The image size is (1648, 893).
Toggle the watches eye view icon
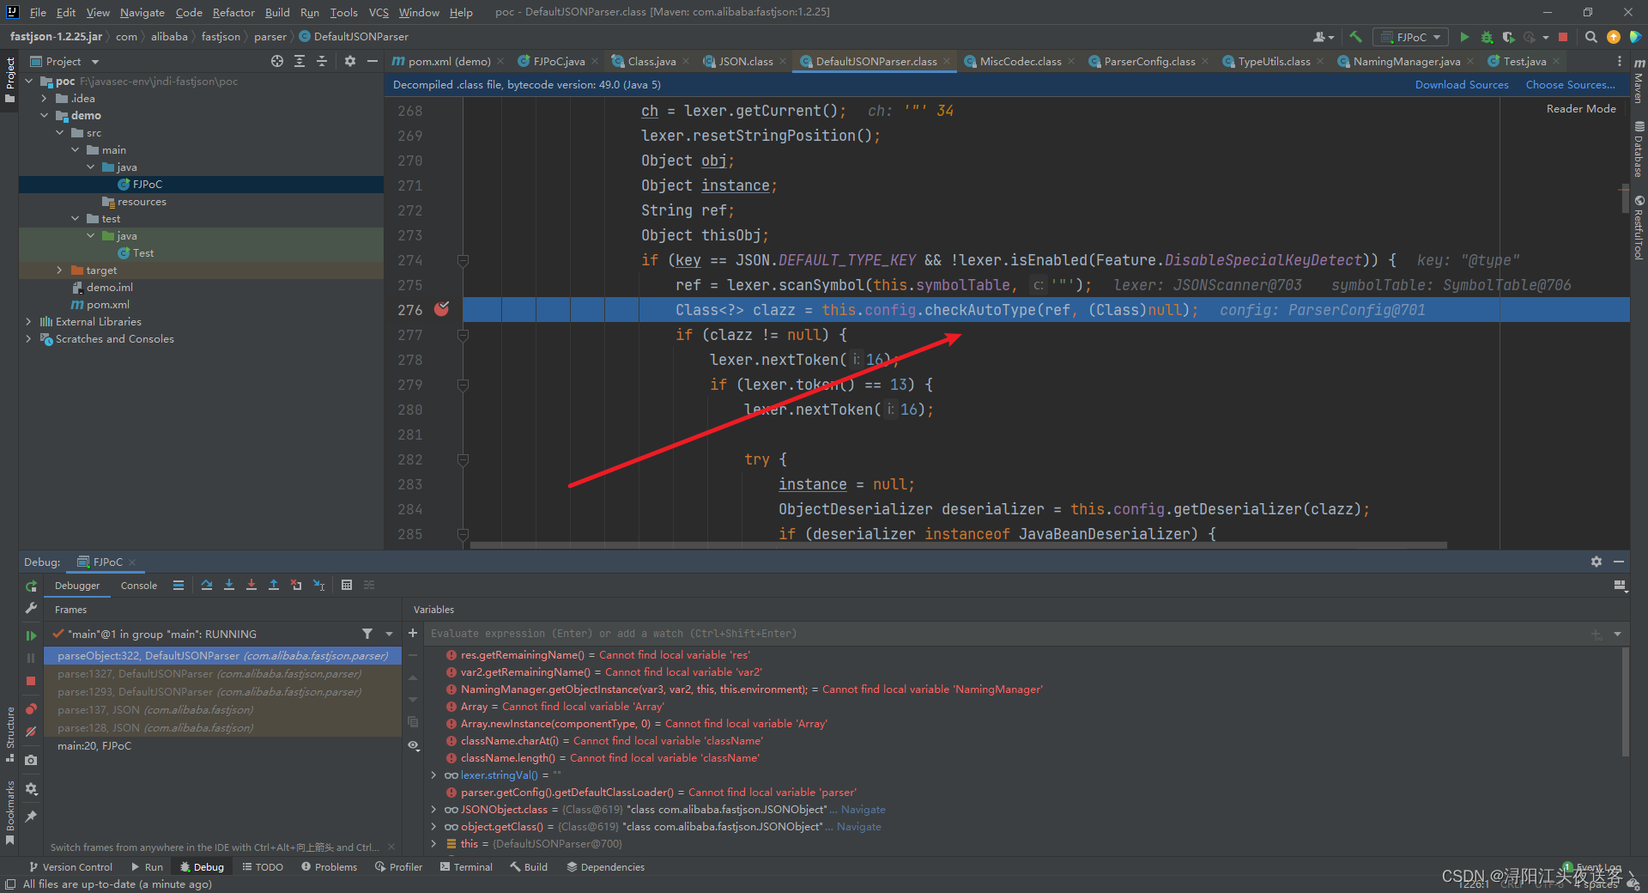pyautogui.click(x=413, y=745)
